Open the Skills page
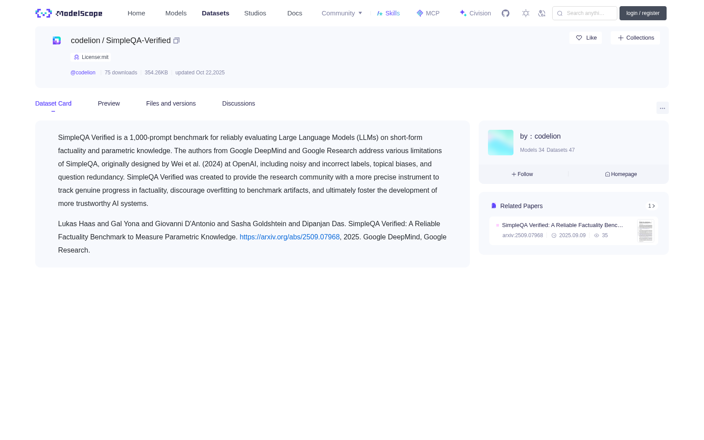This screenshot has width=704, height=440. (388, 13)
